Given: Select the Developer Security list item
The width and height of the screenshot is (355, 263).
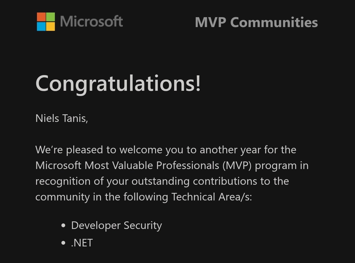Looking at the screenshot, I should [x=116, y=226].
